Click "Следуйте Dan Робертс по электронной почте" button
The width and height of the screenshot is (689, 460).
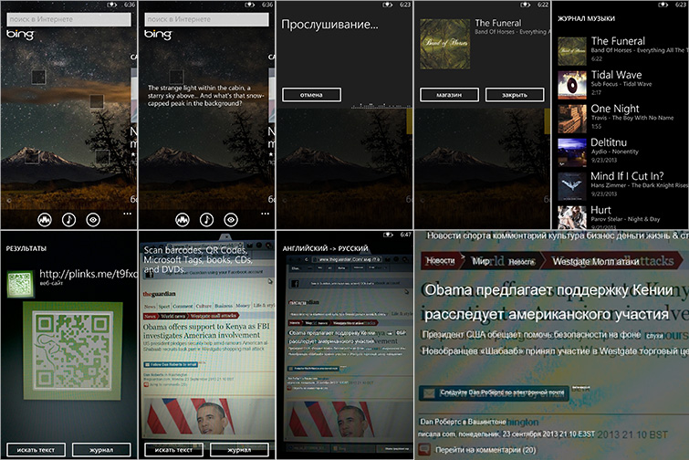[494, 392]
